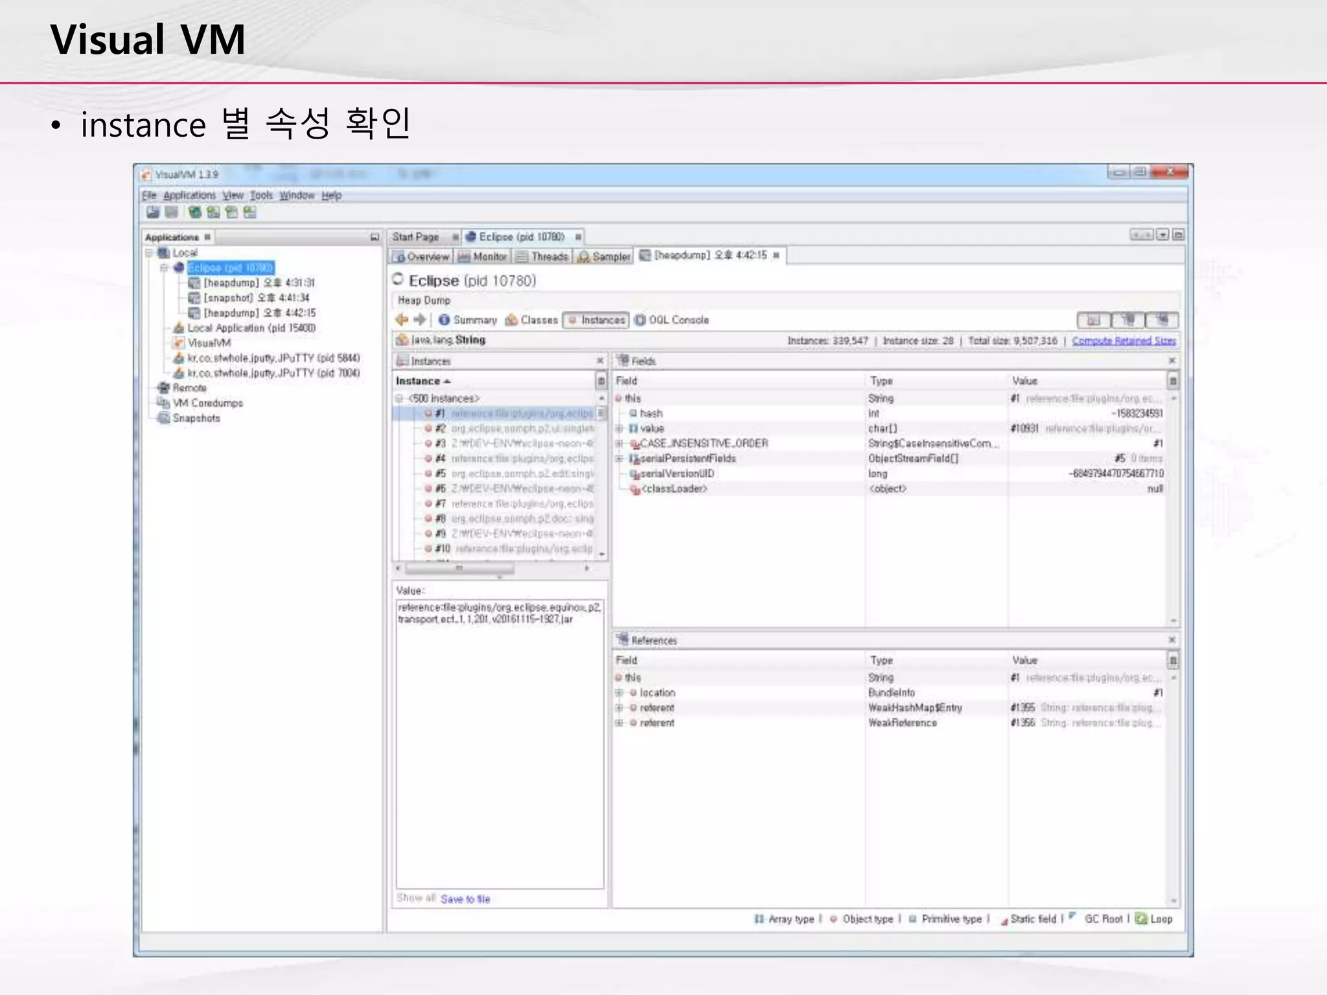Open the Overview tab
Viewport: 1327px width, 995px height.
[421, 257]
